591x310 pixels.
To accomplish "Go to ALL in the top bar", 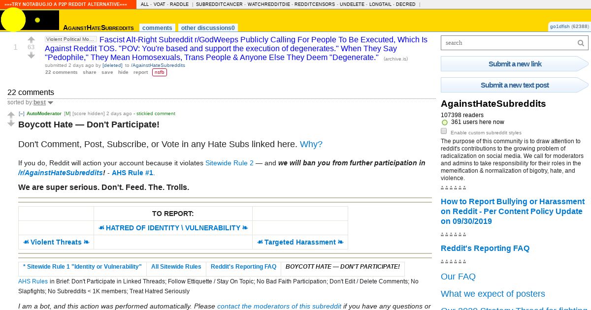I will pos(145,4).
